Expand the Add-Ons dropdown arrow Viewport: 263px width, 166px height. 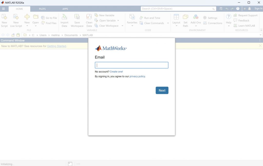pyautogui.click(x=196, y=26)
